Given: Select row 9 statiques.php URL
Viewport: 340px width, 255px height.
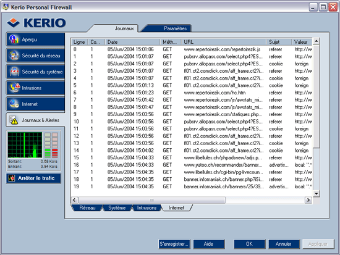Looking at the screenshot, I should click(x=223, y=114).
